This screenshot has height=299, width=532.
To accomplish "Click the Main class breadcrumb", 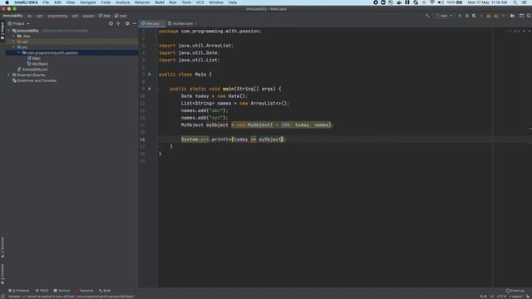I will [x=105, y=16].
